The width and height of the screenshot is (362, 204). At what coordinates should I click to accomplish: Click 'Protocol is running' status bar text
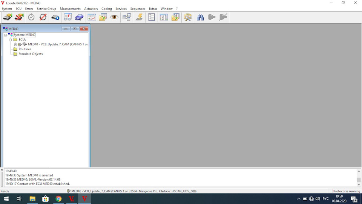pos(347,191)
